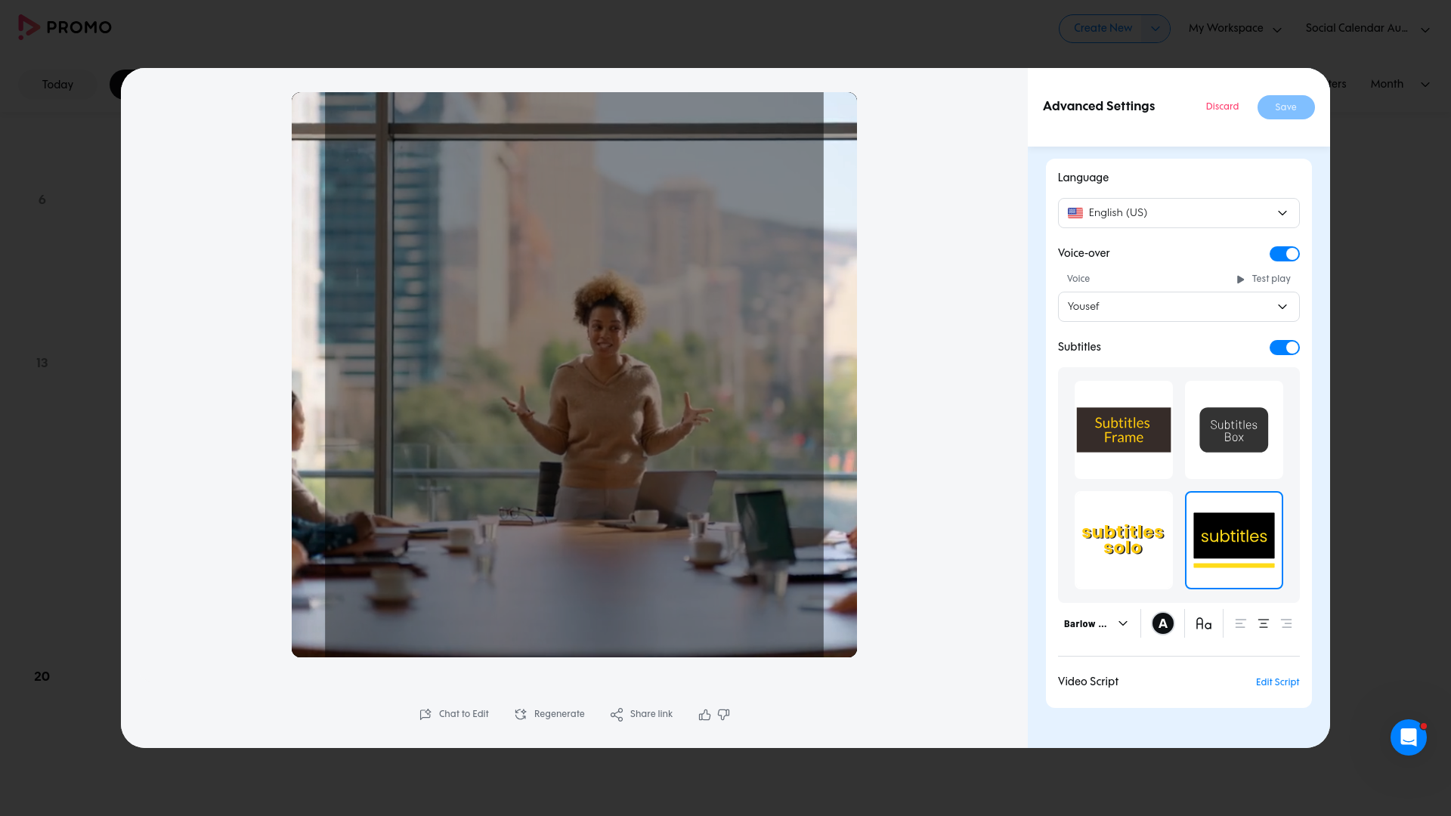1451x816 pixels.
Task: Play the voice with Test play
Action: tap(1264, 279)
